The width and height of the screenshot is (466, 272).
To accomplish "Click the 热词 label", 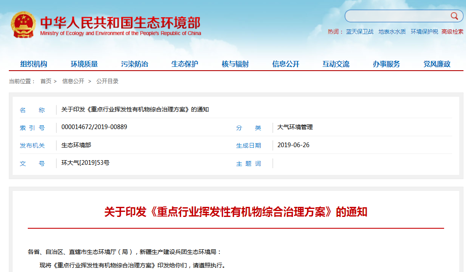I will coord(335,32).
